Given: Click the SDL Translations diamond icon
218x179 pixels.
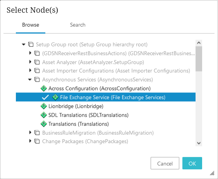Looking at the screenshot, I should (x=44, y=115).
